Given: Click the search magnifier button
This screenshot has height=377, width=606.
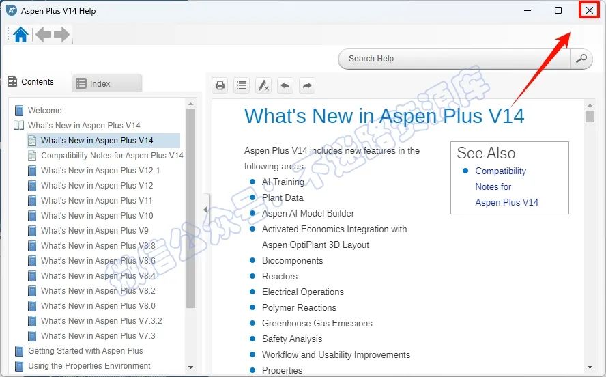Looking at the screenshot, I should pos(581,59).
